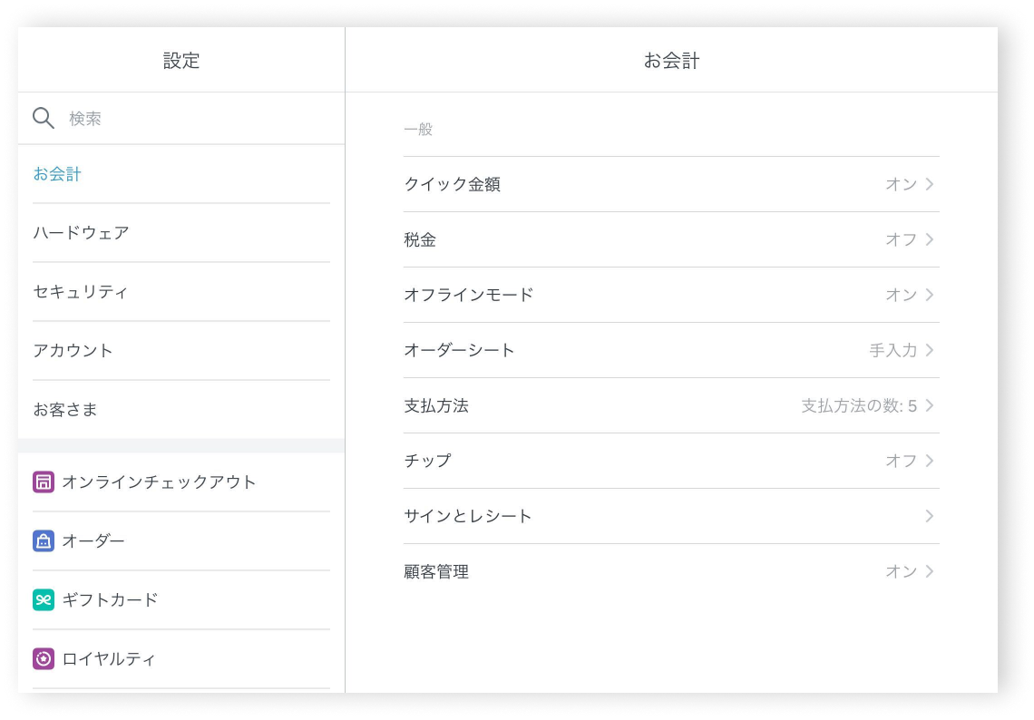Open 税金 setting row
This screenshot has height=720, width=1034.
coord(671,239)
